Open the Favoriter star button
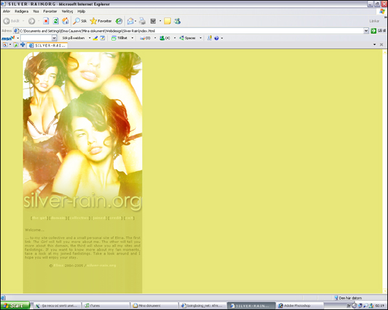Viewport: 388px width, 310px height. pyautogui.click(x=101, y=21)
